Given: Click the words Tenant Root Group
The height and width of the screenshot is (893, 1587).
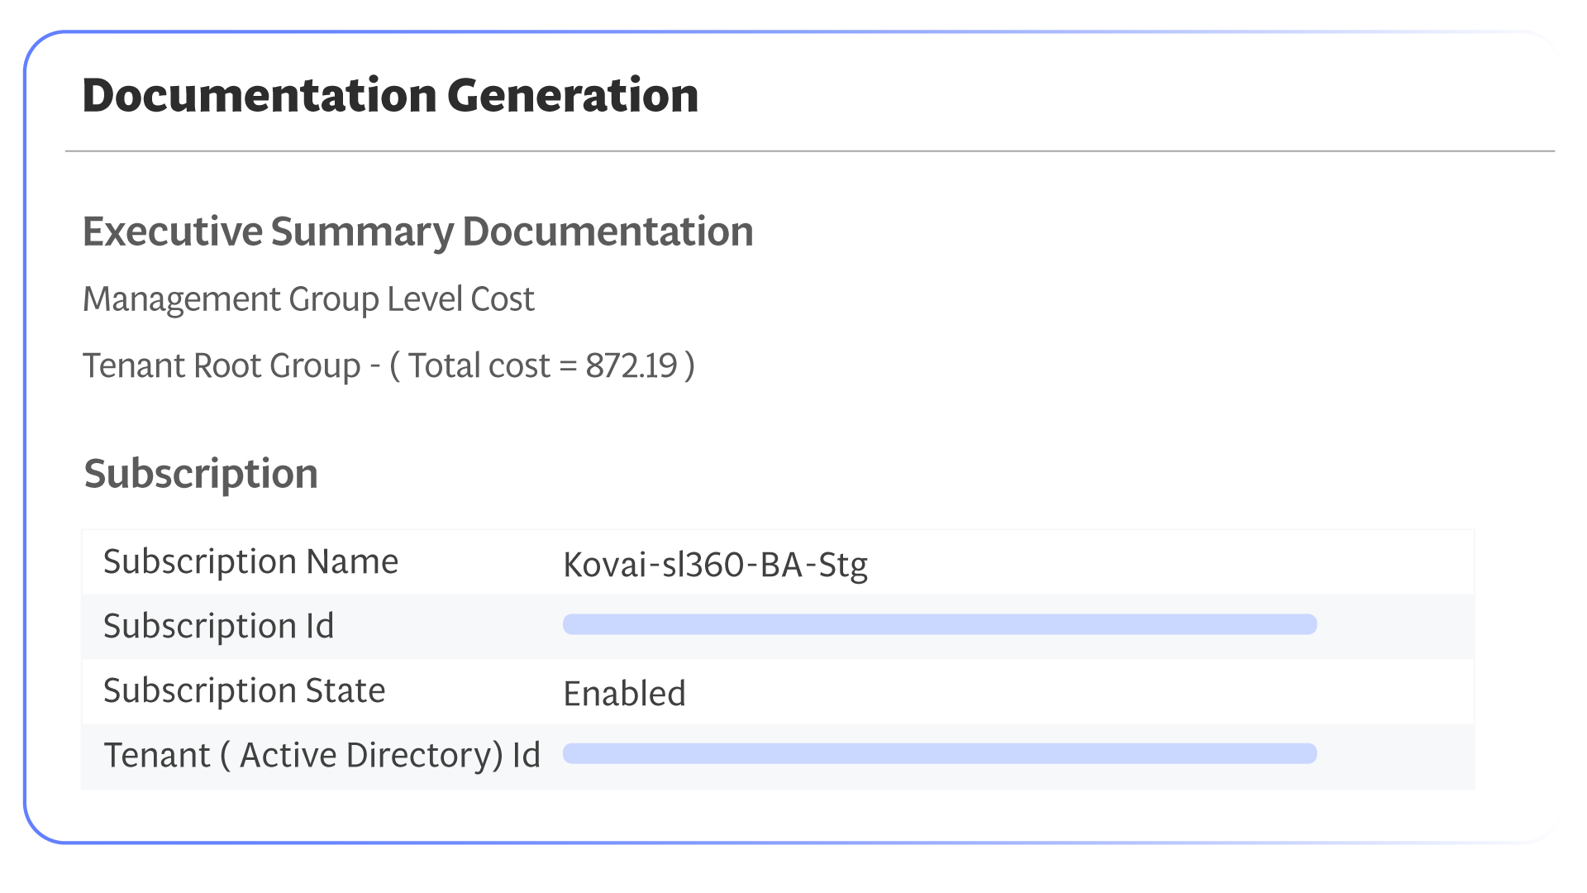Looking at the screenshot, I should click(222, 365).
